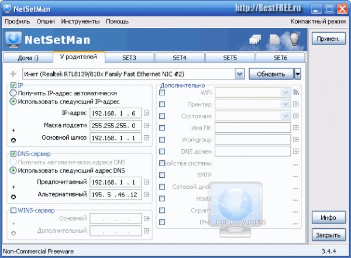Enable the IPv6 checkbox
The image size is (351, 258).
162,222
